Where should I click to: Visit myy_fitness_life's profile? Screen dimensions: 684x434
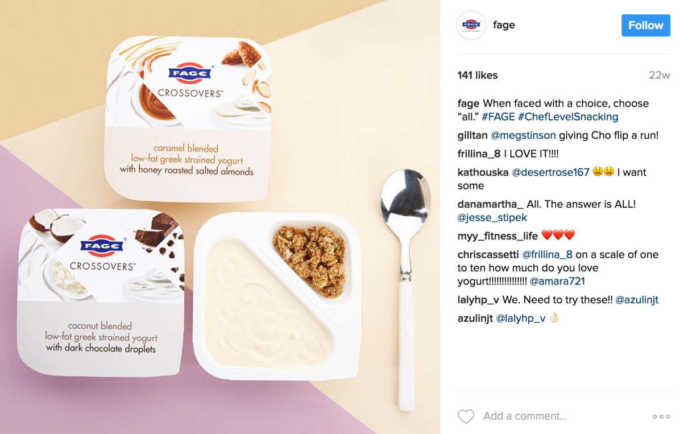point(498,236)
